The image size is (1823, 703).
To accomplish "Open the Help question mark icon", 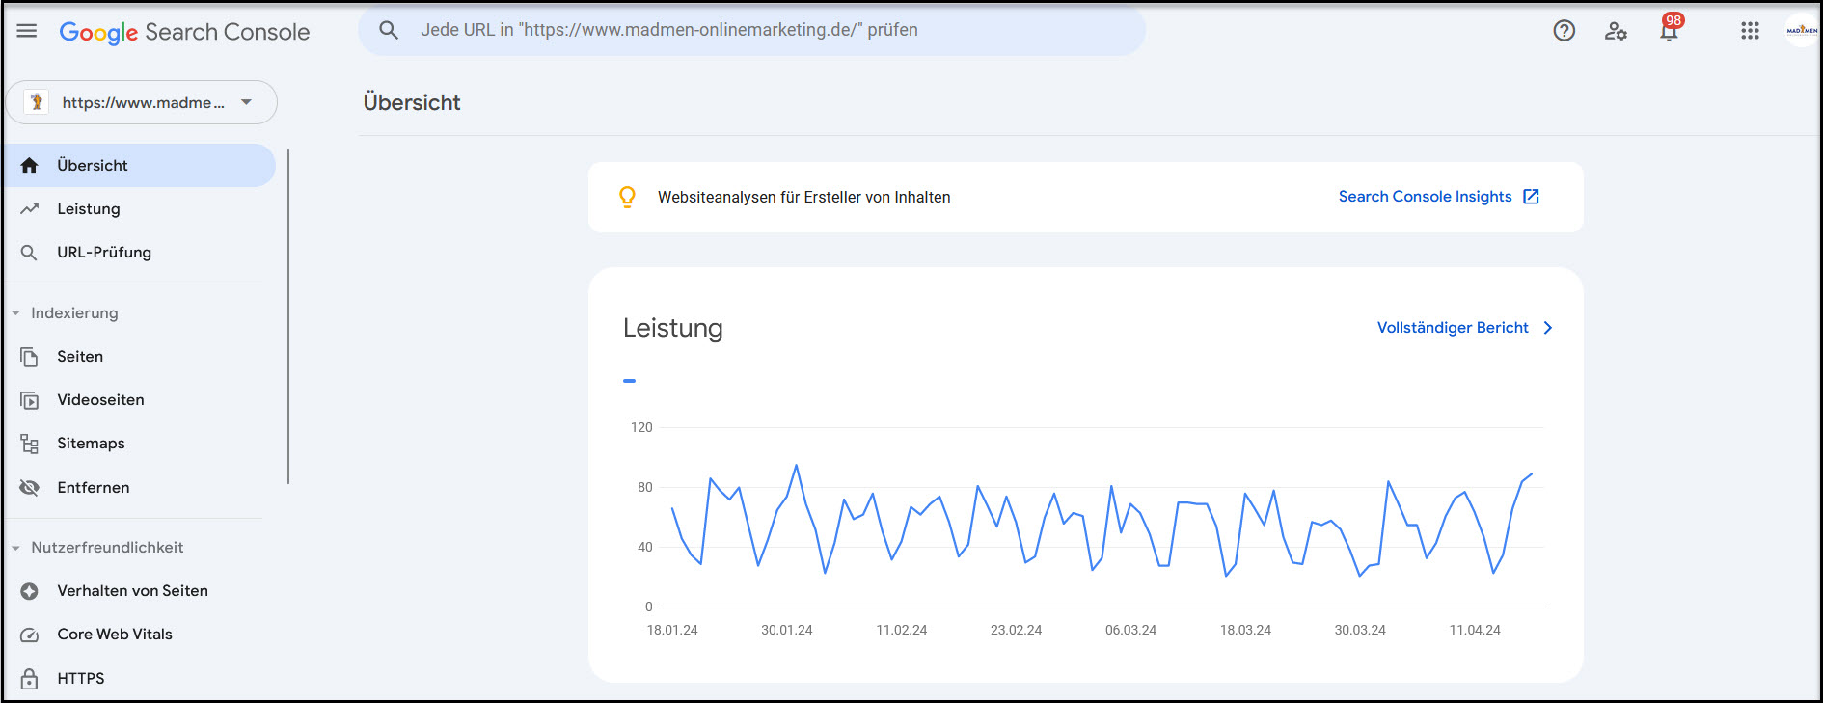I will pos(1565,31).
